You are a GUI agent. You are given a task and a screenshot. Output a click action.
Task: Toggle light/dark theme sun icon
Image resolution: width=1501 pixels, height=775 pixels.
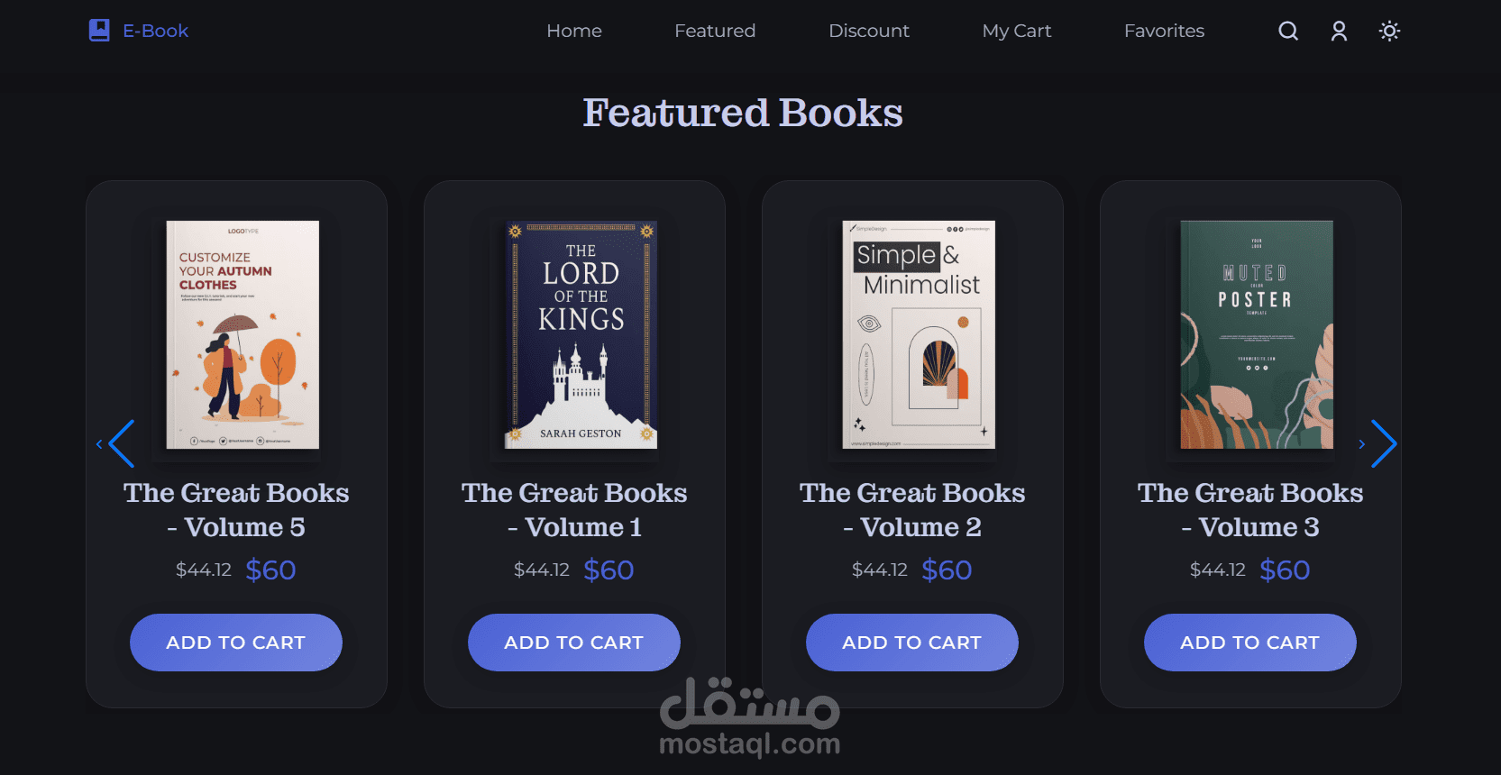coord(1389,32)
